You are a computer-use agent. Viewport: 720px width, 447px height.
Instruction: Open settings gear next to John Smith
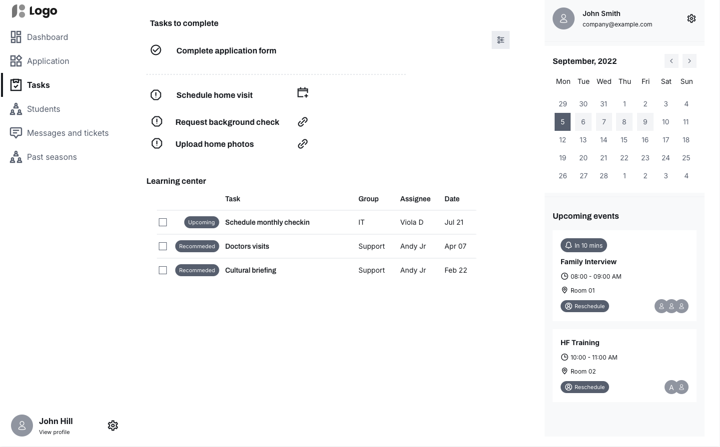coord(691,18)
